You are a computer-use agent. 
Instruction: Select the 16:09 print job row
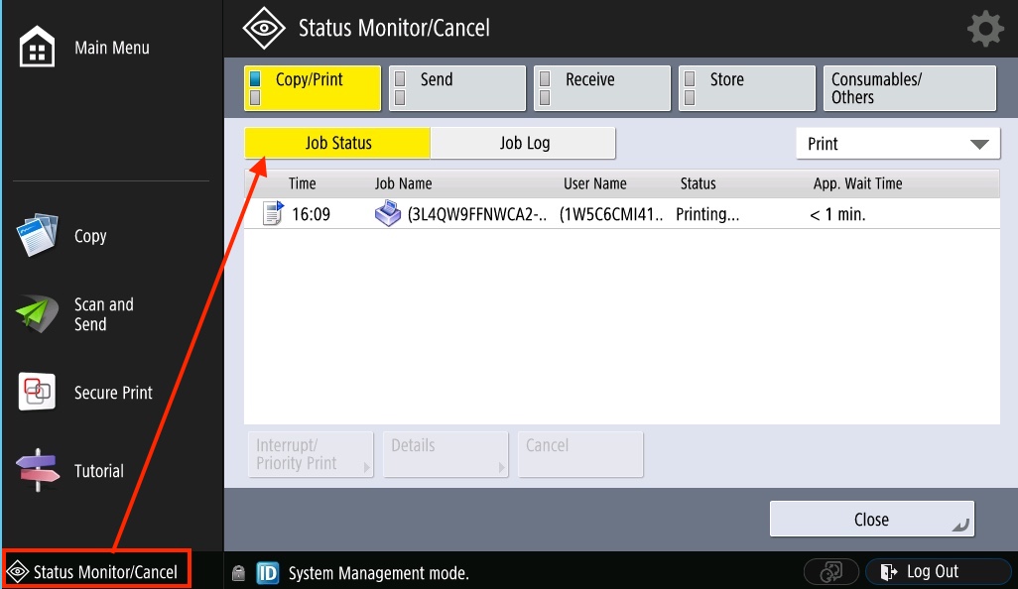click(x=620, y=214)
